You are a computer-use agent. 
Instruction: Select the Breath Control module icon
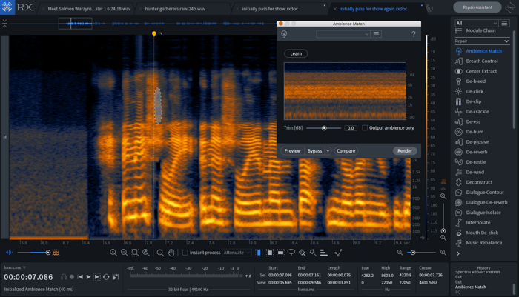(458, 61)
